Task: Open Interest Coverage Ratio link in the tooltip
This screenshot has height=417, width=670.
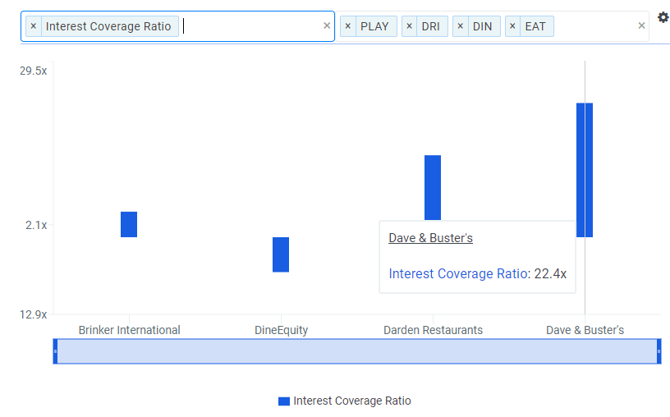Action: click(457, 273)
